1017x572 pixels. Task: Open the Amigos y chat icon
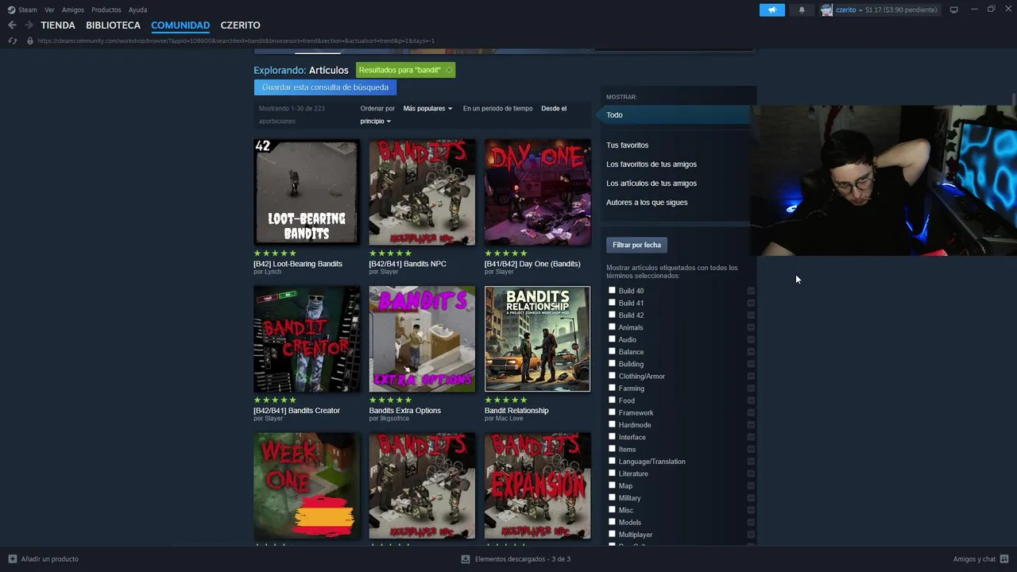click(x=1004, y=559)
